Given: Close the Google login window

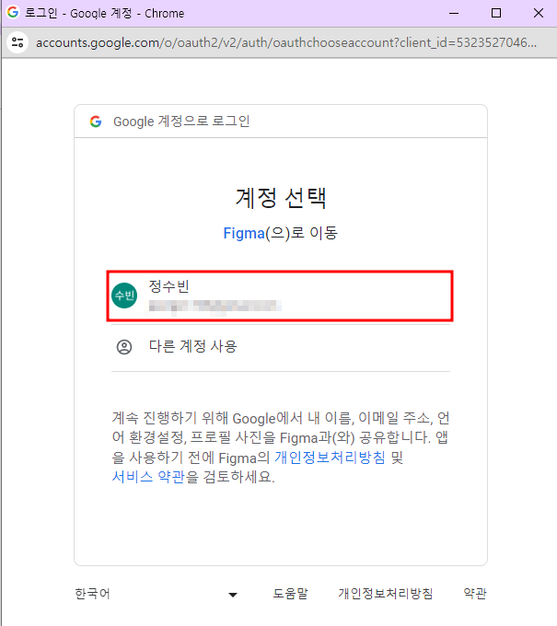Looking at the screenshot, I should coord(539,13).
